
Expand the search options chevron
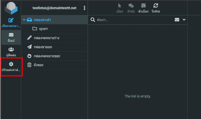[184, 20]
